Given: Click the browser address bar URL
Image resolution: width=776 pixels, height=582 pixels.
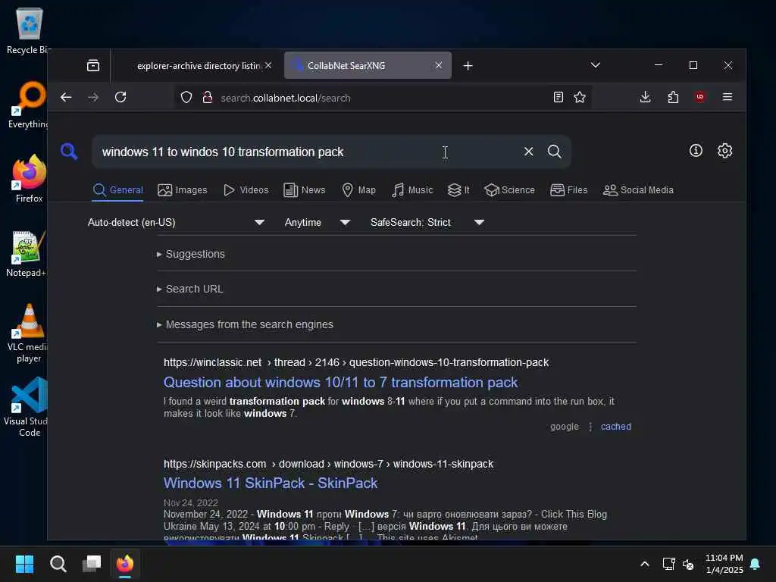Looking at the screenshot, I should (286, 98).
